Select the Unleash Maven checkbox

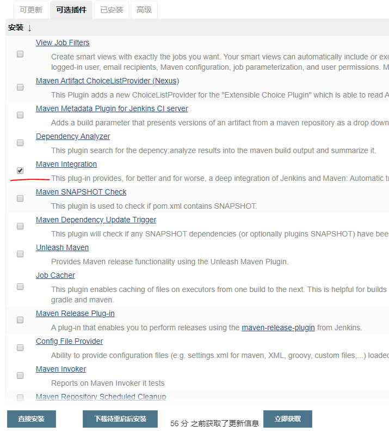coord(20,254)
